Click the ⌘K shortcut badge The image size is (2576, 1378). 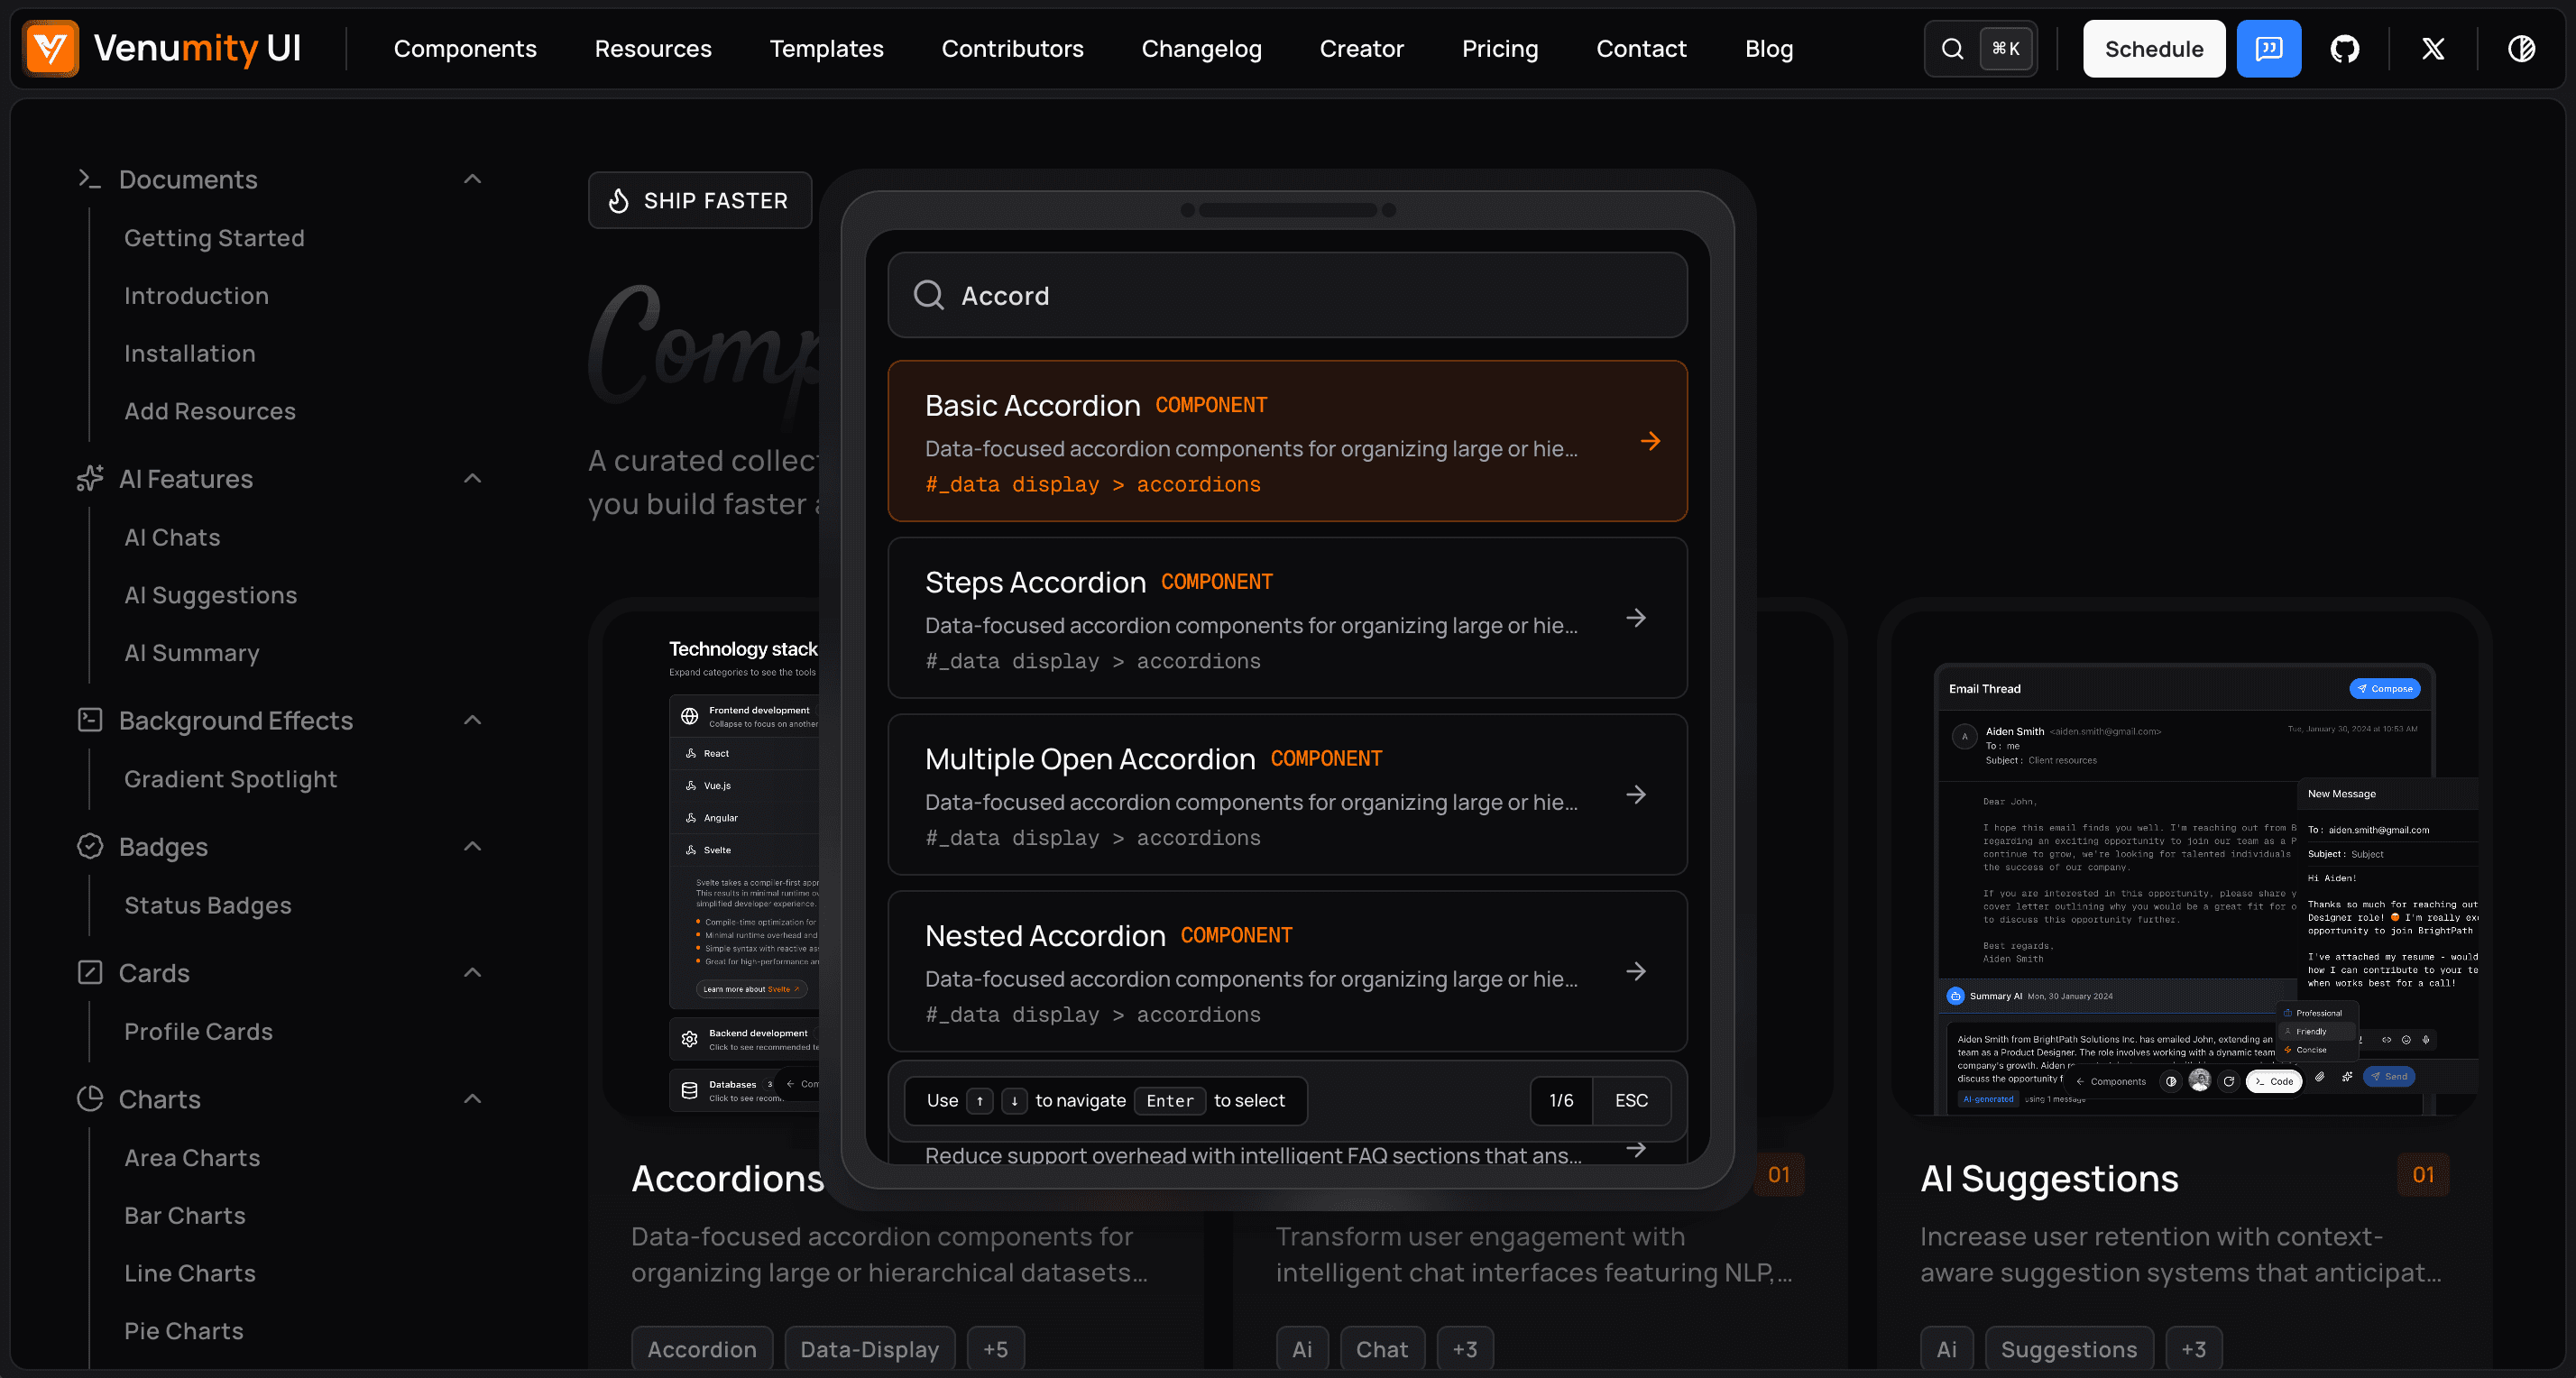[2005, 49]
